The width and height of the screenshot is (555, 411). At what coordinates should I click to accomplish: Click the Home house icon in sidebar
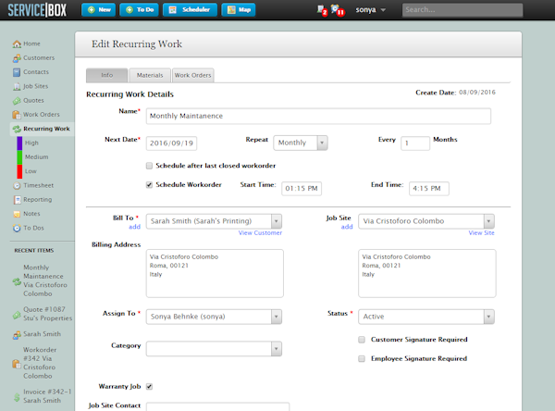[x=17, y=44]
